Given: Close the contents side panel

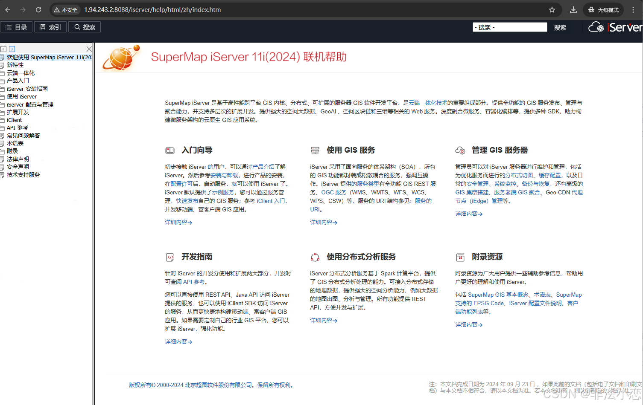Looking at the screenshot, I should (89, 49).
